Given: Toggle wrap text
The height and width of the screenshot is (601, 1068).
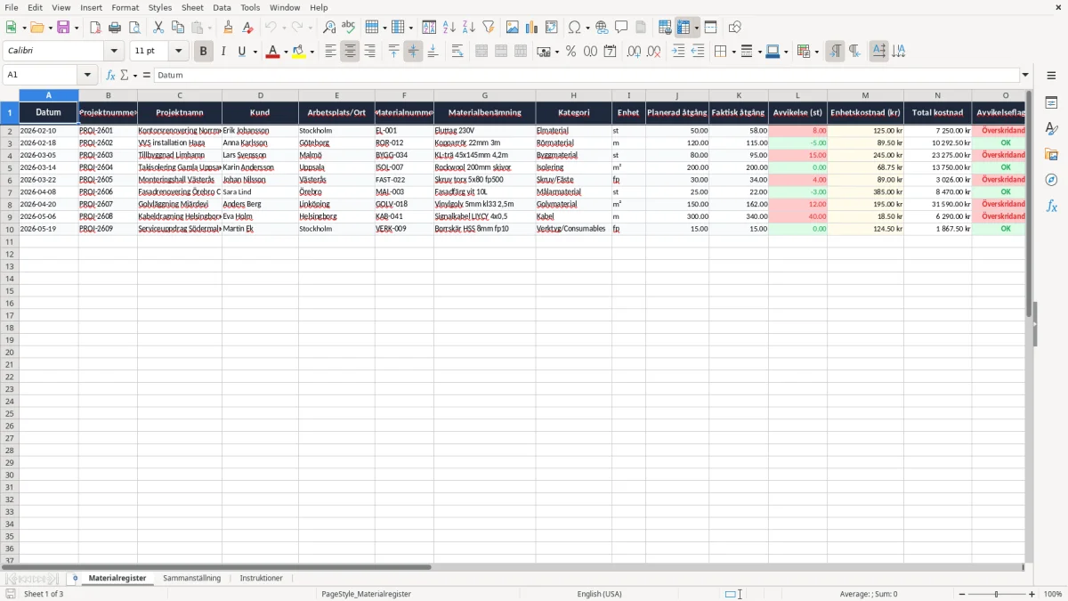Looking at the screenshot, I should 457,52.
